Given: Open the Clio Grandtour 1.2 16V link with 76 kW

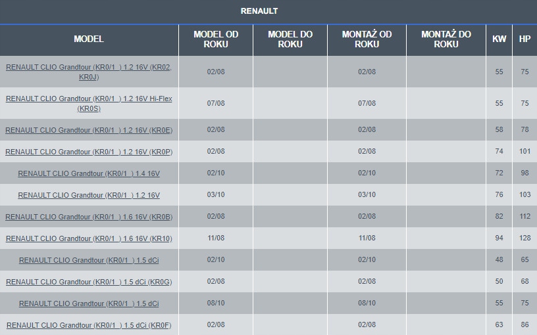Looking at the screenshot, I should point(89,195).
